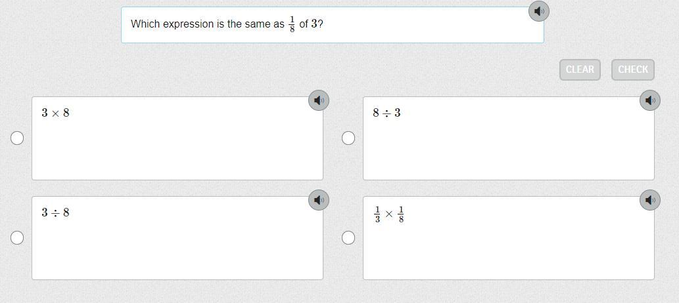Image resolution: width=679 pixels, height=303 pixels.
Task: Select the radio button for 8 ÷ 3
Action: click(348, 138)
